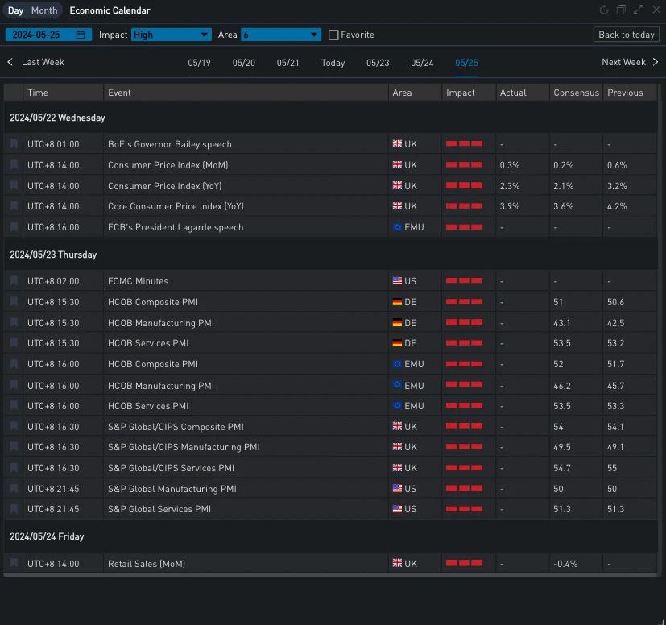Switch to Month view
Viewport: 666px width, 625px height.
pyautogui.click(x=44, y=10)
